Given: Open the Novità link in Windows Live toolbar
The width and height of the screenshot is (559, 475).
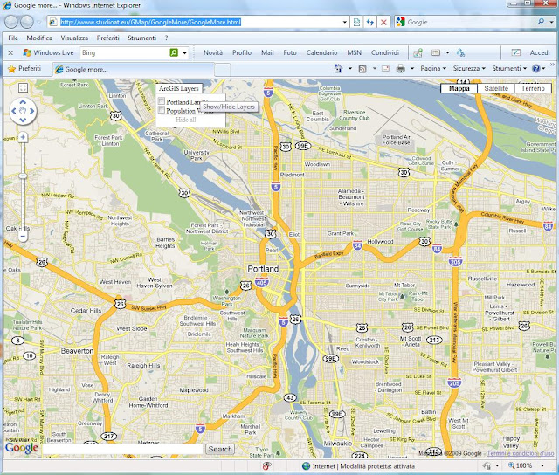Looking at the screenshot, I should point(213,52).
